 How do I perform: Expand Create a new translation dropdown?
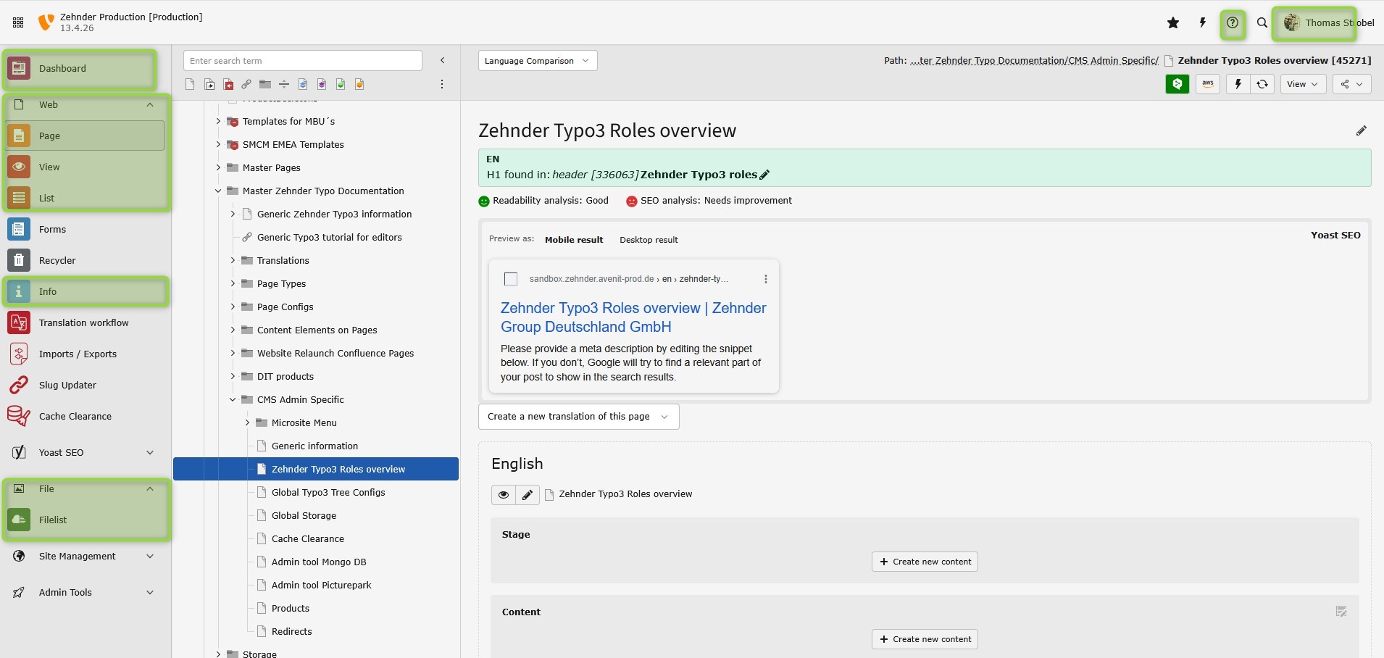pos(578,417)
